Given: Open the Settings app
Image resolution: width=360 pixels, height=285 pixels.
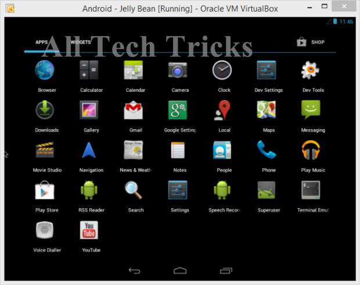Looking at the screenshot, I should tap(178, 190).
